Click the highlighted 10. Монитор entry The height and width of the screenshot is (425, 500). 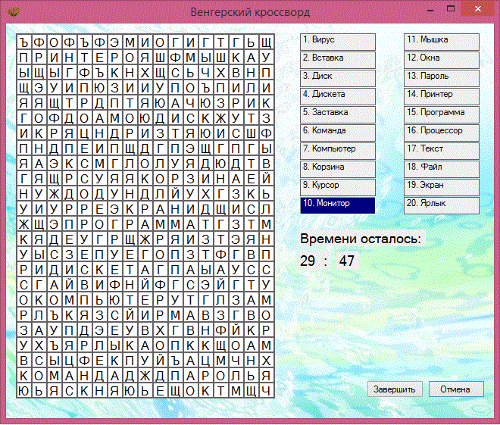[x=338, y=205]
